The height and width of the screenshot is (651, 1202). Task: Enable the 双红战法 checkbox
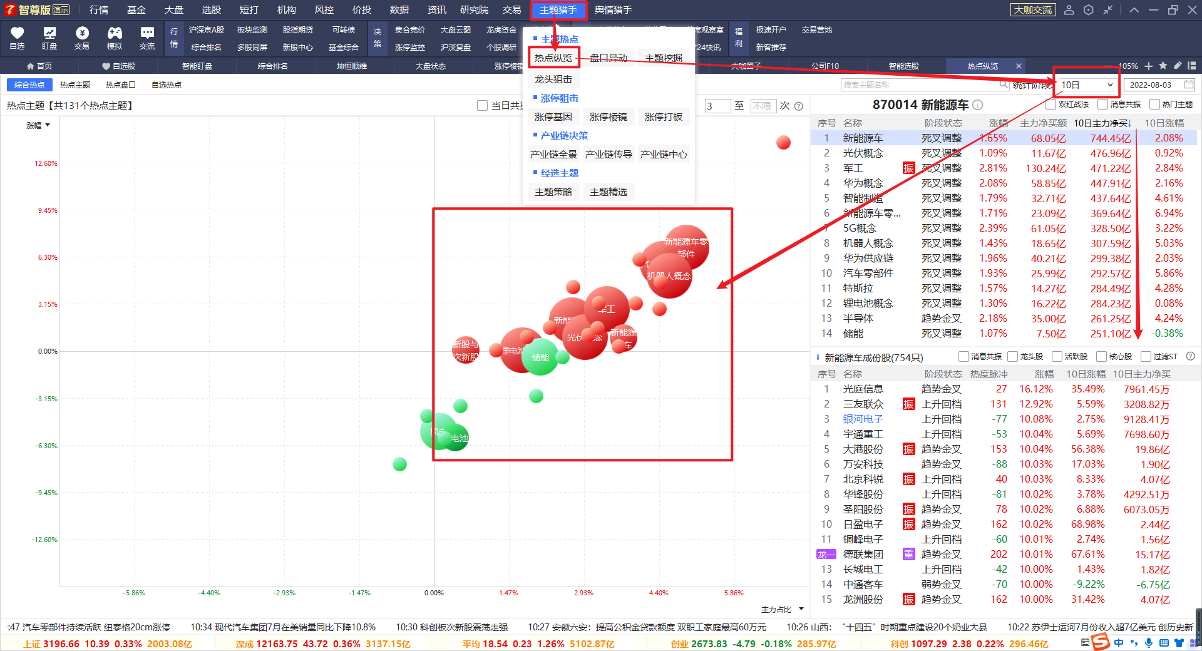tap(1051, 105)
